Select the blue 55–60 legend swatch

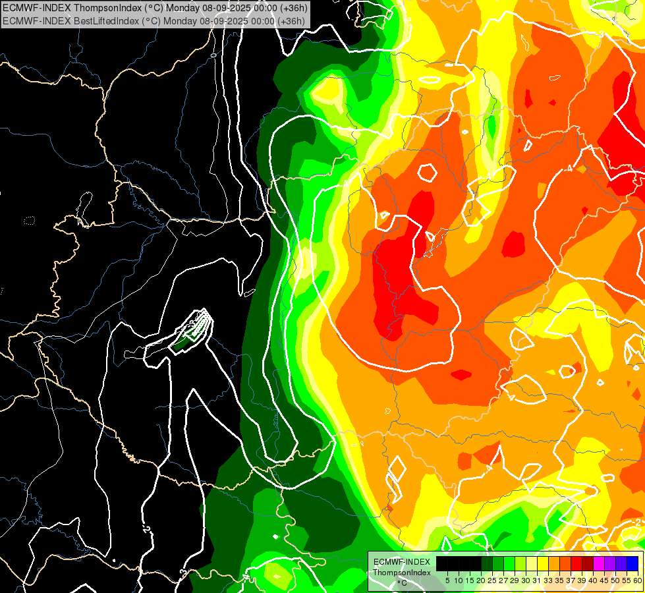632,564
